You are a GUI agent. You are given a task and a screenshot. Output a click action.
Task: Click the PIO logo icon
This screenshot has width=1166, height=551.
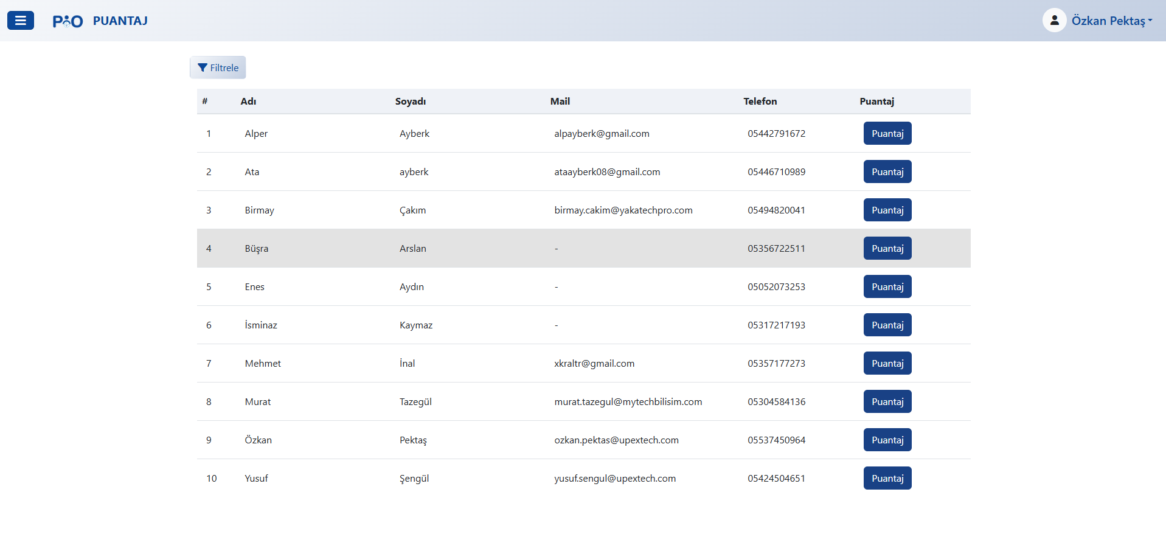(68, 21)
